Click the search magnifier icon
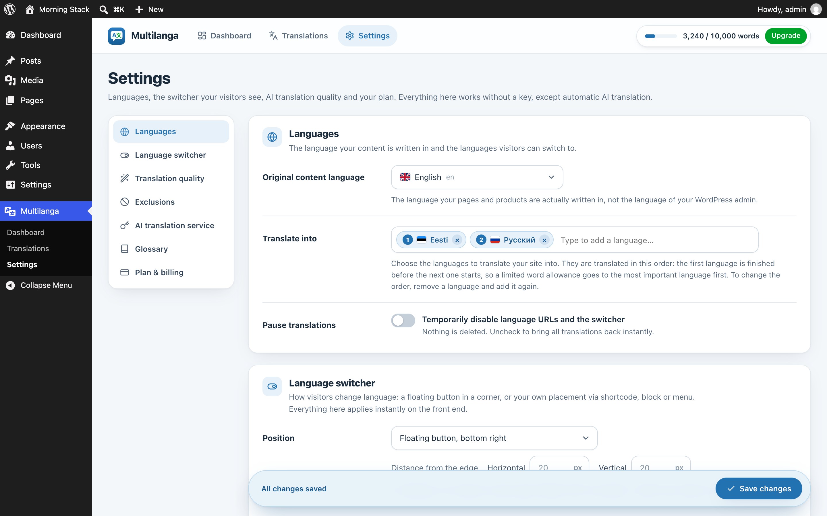 pyautogui.click(x=103, y=9)
